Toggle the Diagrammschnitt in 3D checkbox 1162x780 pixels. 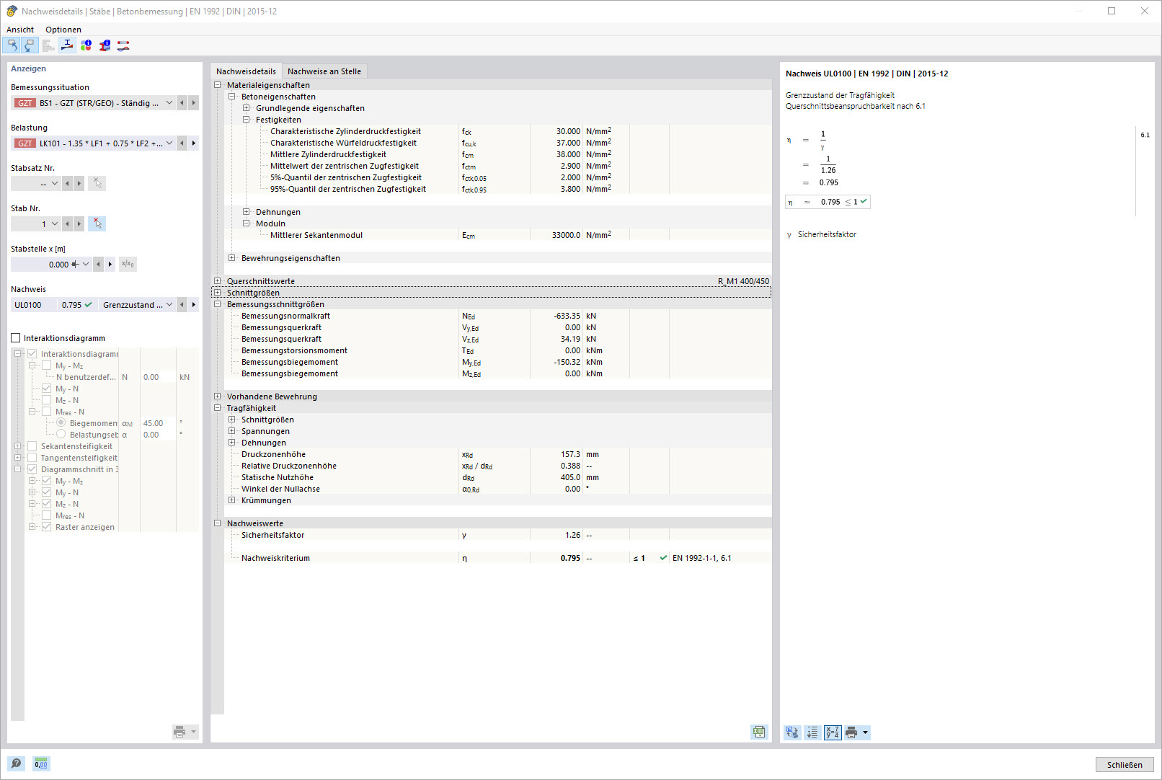32,469
